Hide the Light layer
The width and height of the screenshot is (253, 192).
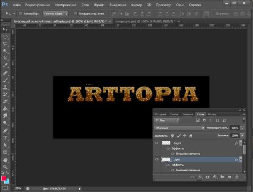click(157, 159)
